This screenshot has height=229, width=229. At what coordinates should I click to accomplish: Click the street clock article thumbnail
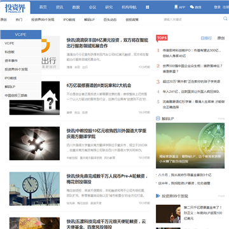tap(34, 189)
